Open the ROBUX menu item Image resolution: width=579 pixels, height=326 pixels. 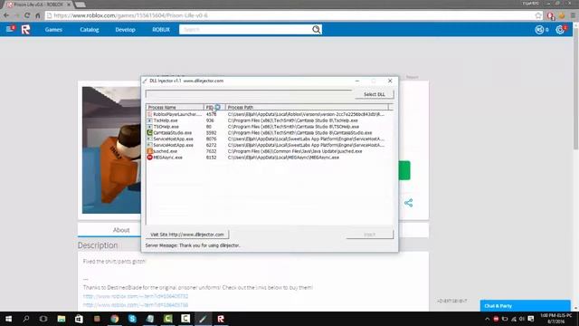161,30
